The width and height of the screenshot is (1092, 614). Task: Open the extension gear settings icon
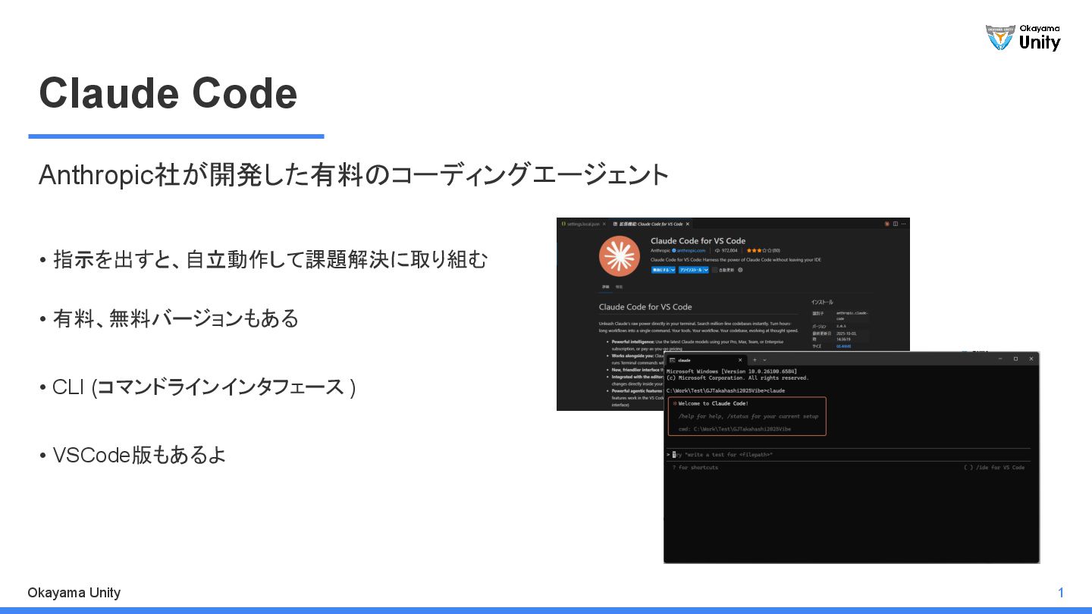click(x=740, y=270)
